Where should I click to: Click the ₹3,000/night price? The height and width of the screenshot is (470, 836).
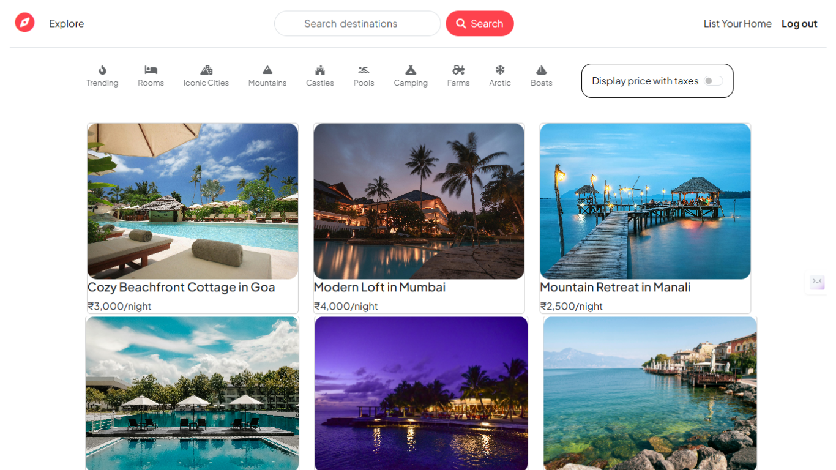tap(119, 306)
